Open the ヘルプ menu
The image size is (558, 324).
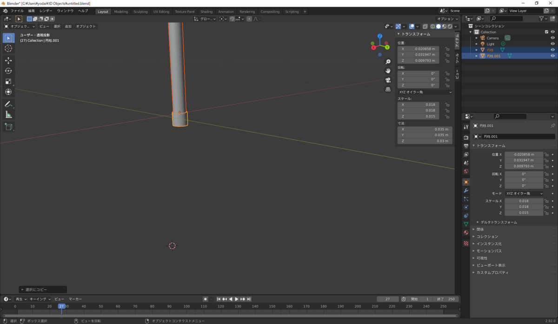(x=83, y=11)
